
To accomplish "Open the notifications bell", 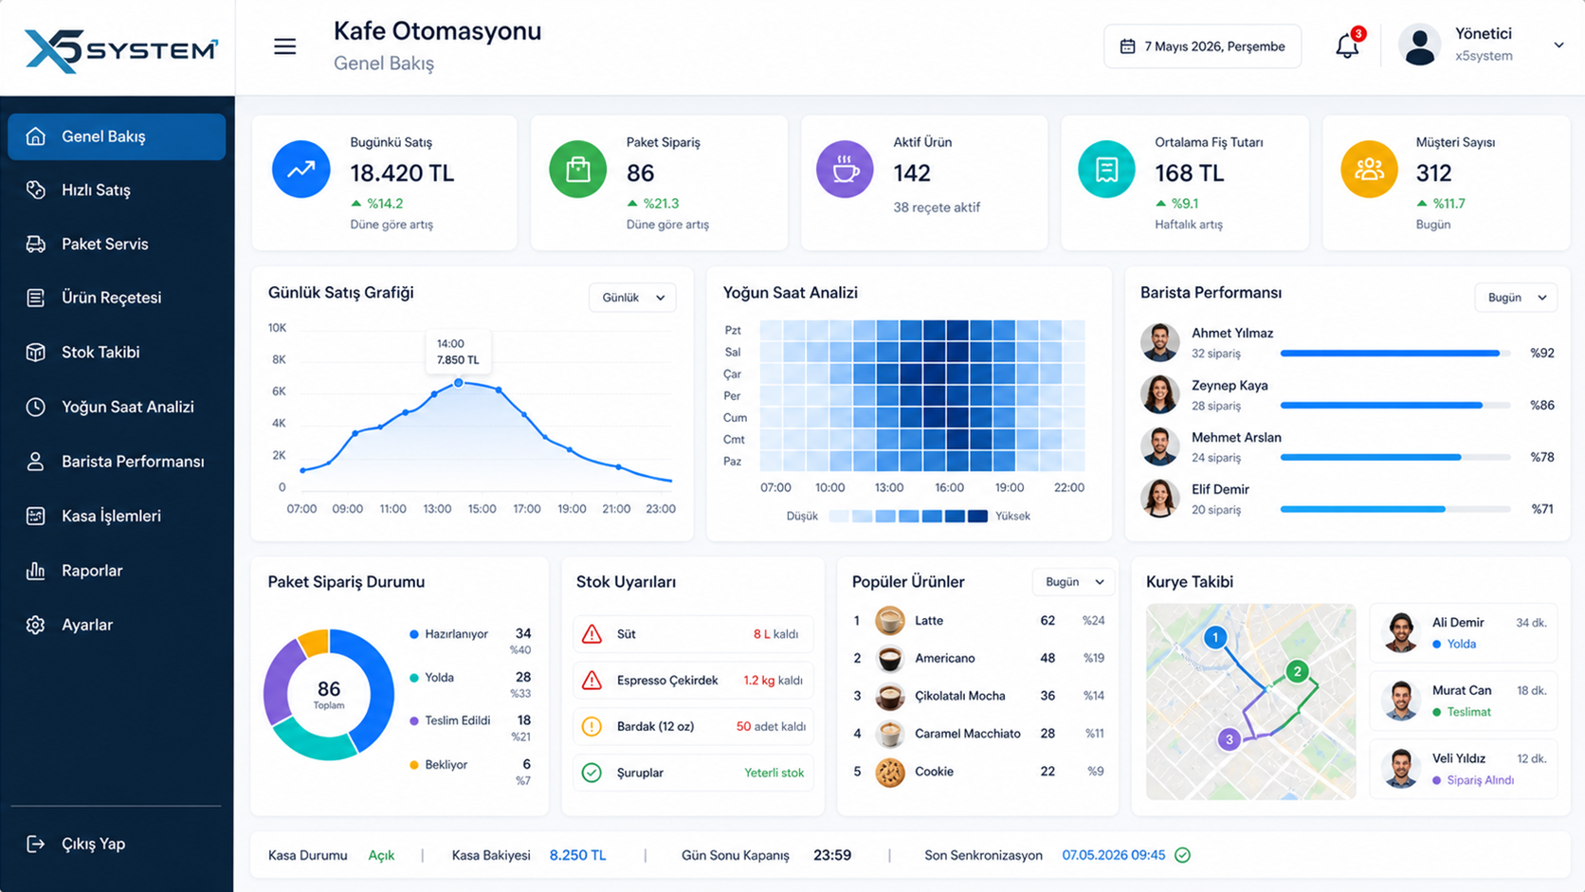I will click(1347, 46).
